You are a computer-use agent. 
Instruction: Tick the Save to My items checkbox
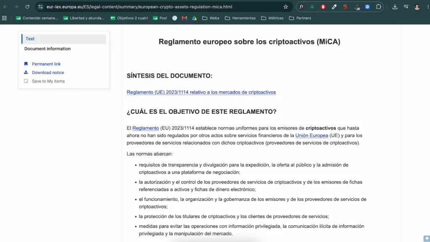click(x=26, y=81)
